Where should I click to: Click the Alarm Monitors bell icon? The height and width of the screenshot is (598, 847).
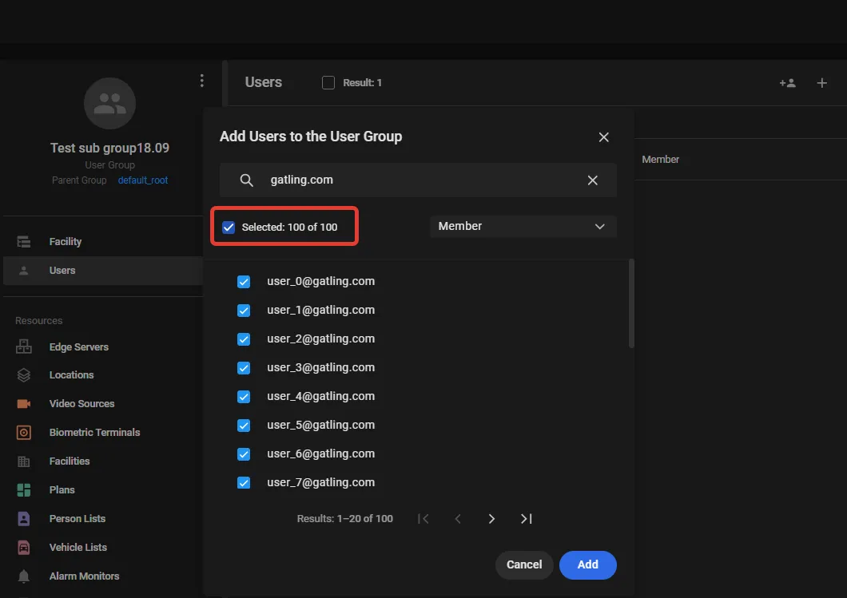click(24, 576)
